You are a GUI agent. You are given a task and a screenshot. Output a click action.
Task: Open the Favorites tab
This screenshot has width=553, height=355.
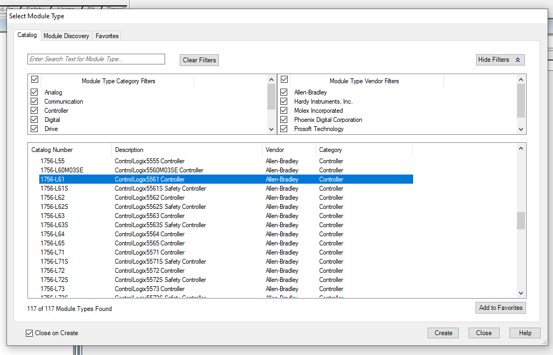pos(107,36)
